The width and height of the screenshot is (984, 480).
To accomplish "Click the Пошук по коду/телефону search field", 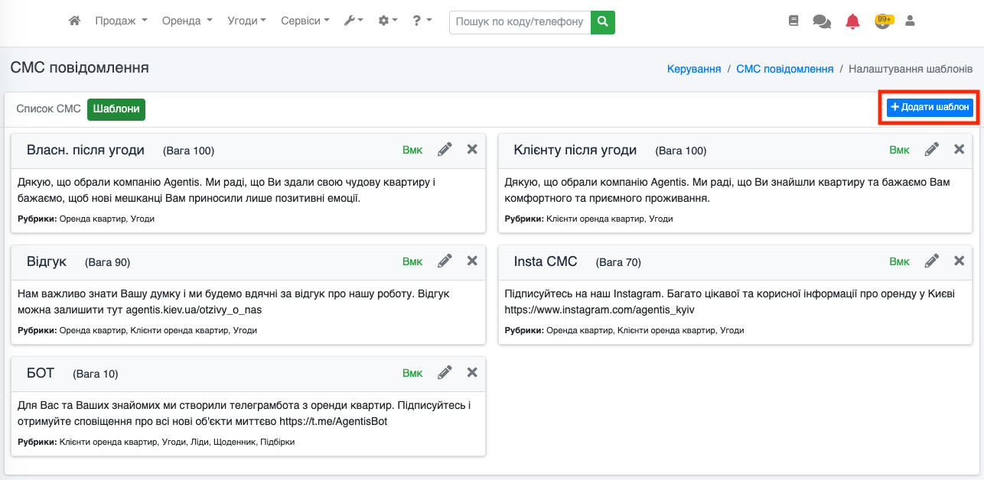I will (520, 21).
